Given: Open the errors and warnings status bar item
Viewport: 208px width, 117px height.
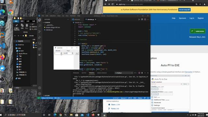Looking at the screenshot, I should point(57,98).
